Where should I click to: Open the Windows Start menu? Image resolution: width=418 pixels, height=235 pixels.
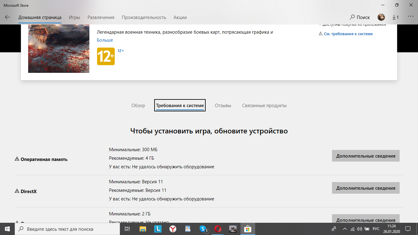tap(7, 229)
